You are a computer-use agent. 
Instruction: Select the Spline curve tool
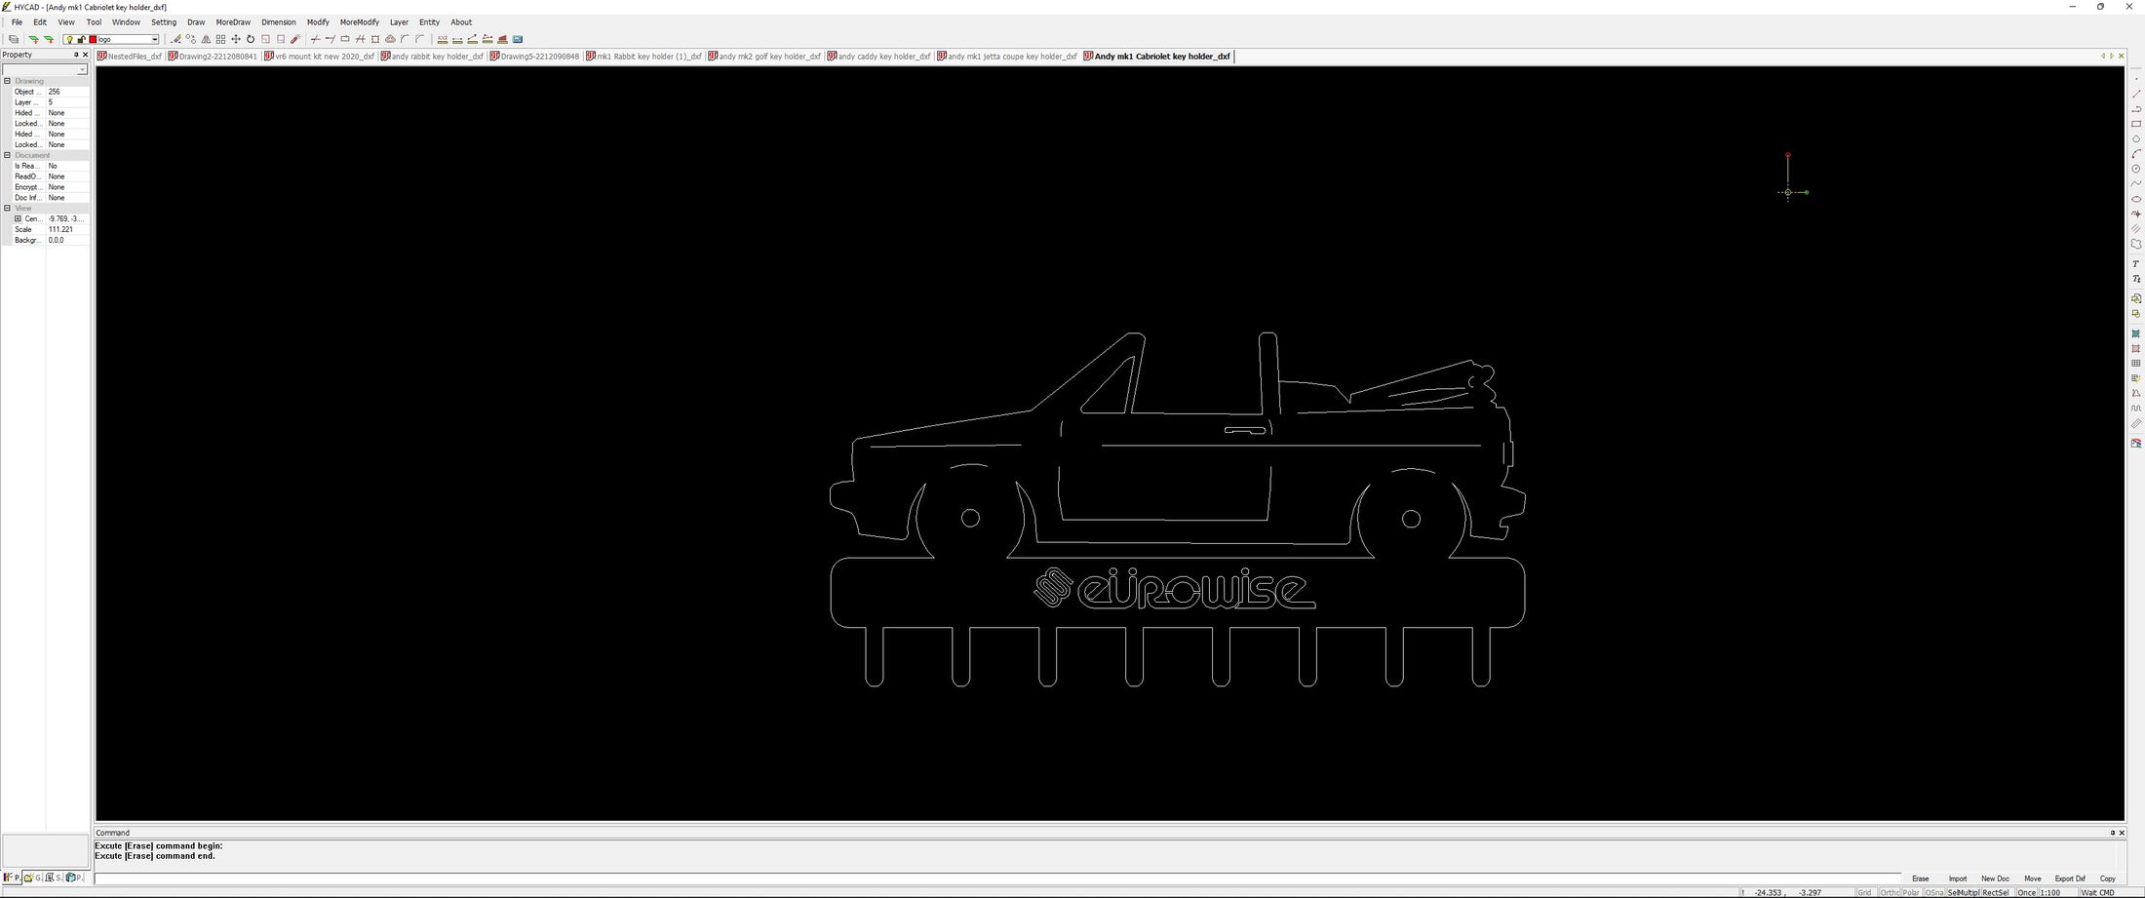[2135, 184]
